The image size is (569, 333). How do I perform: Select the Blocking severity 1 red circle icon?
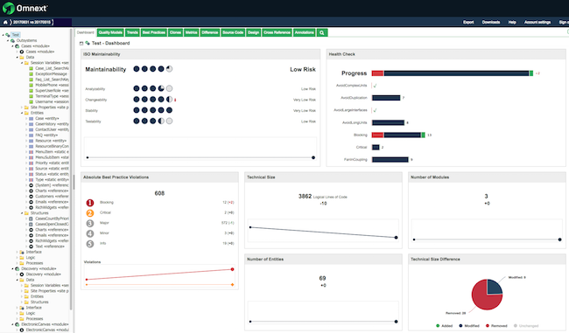click(x=90, y=203)
